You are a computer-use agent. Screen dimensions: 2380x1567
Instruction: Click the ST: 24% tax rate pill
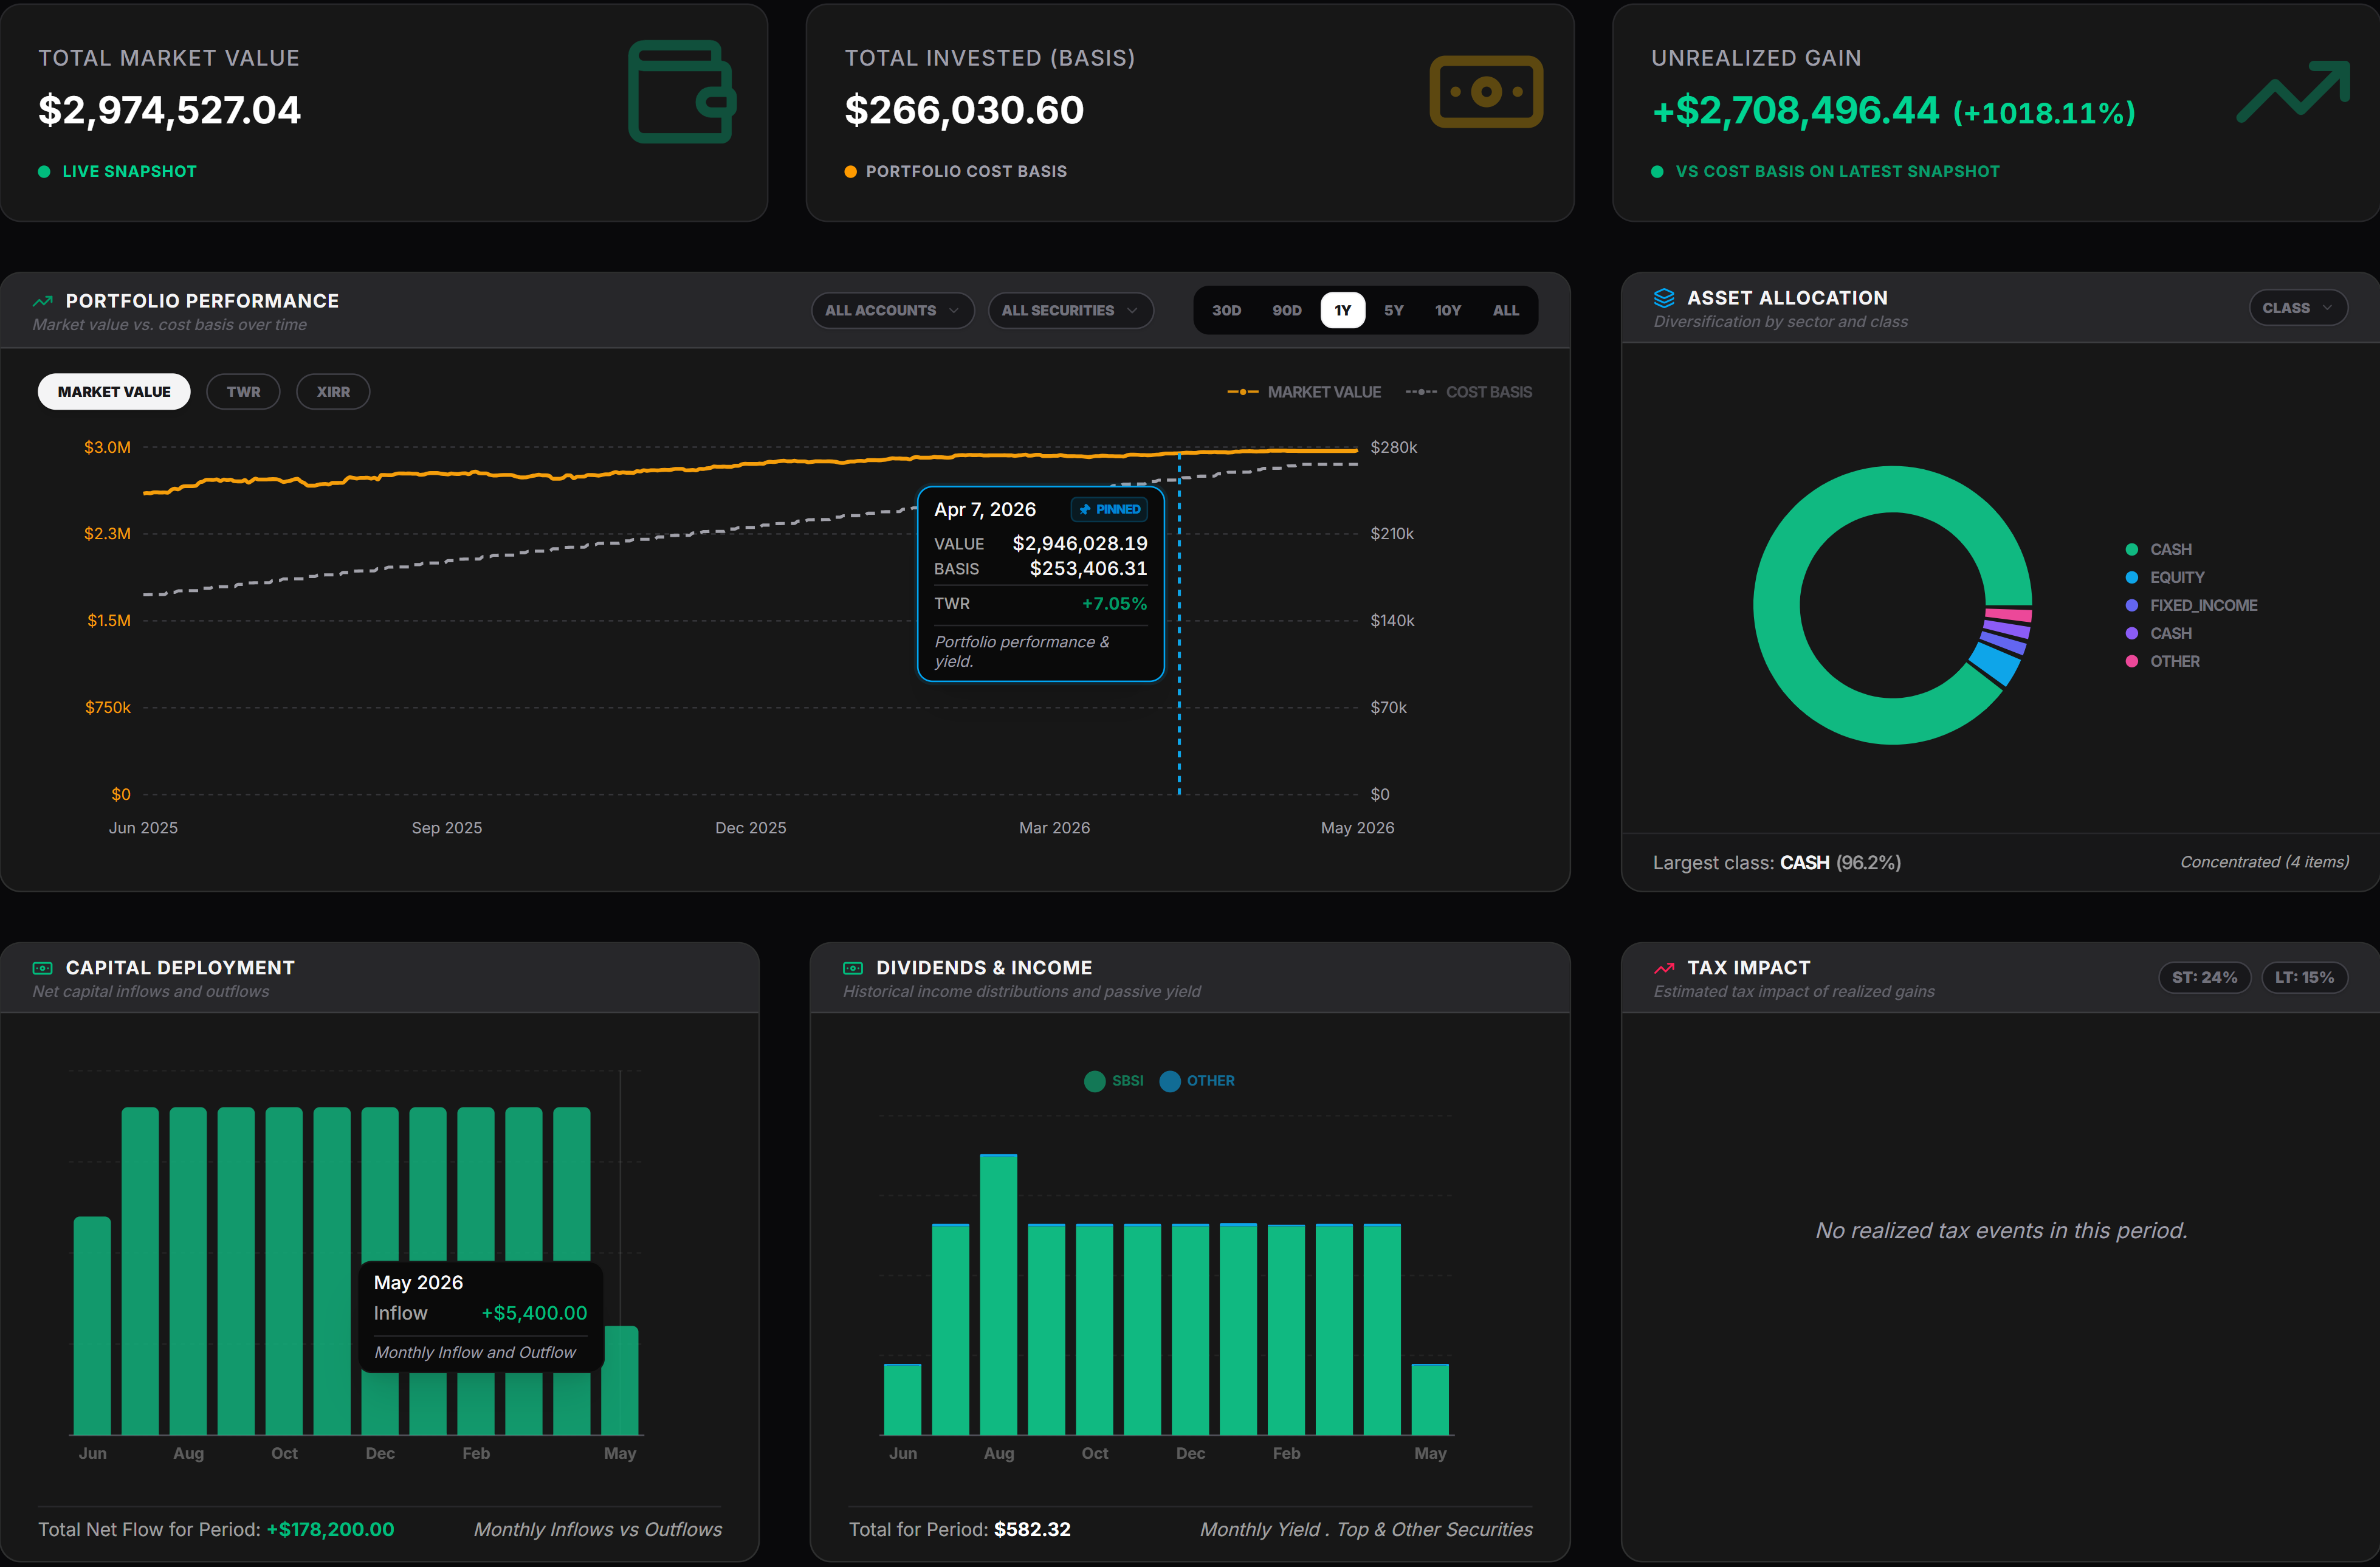[2204, 977]
